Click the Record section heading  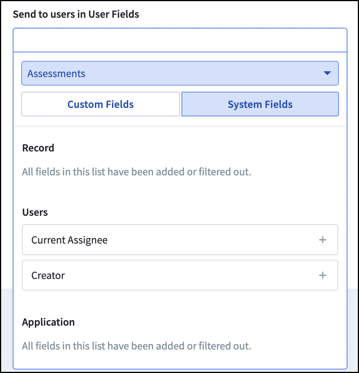pyautogui.click(x=38, y=148)
